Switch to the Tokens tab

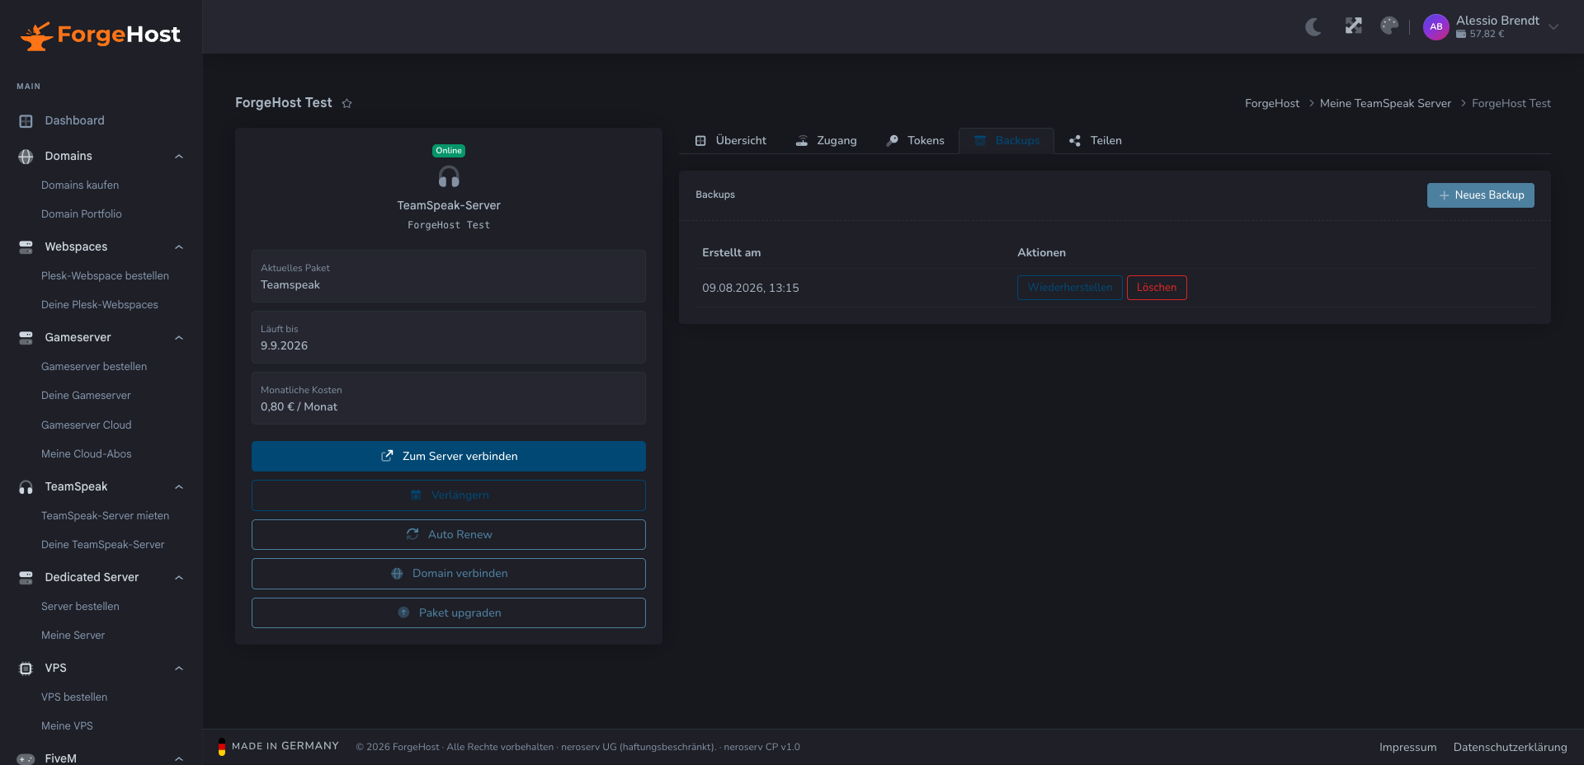(915, 141)
